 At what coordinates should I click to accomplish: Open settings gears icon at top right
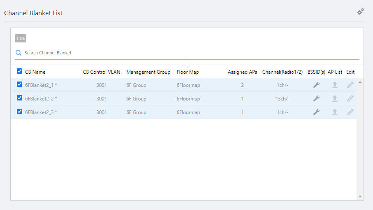point(360,12)
